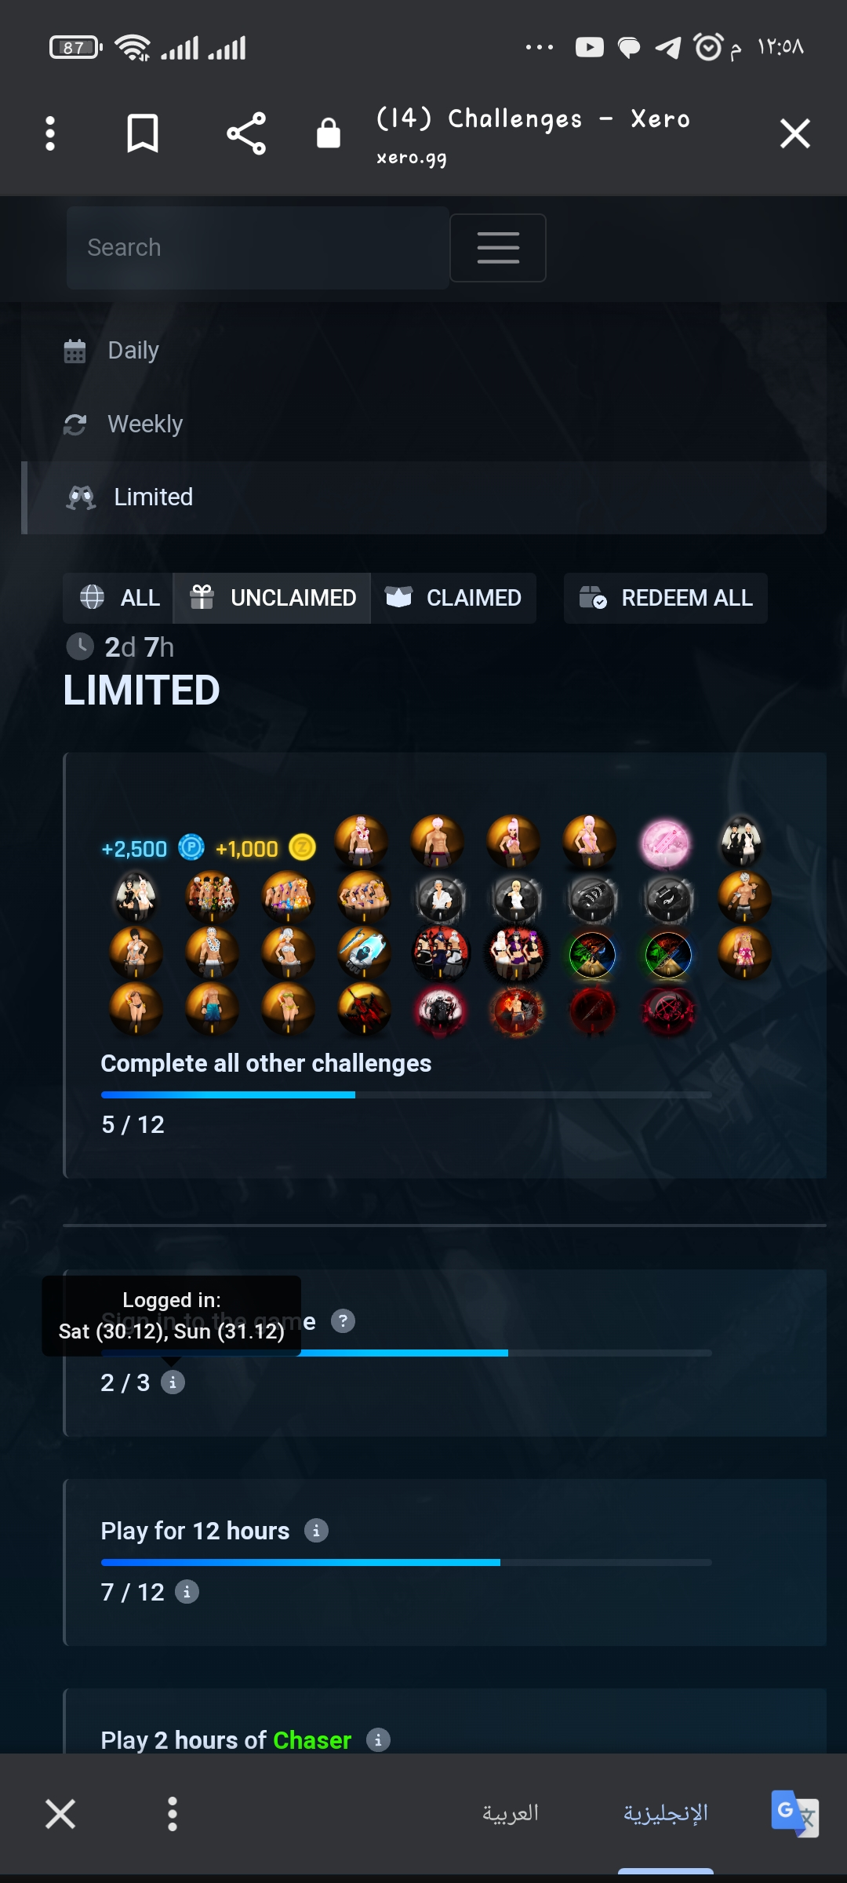The height and width of the screenshot is (1883, 847).
Task: Tap info icon next to 2 / 3 progress
Action: (x=173, y=1382)
